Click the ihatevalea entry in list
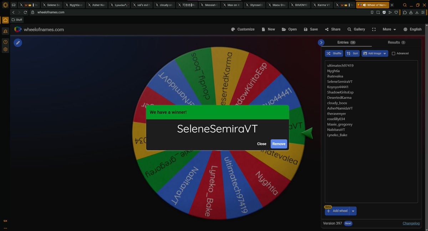This screenshot has width=428, height=231. pyautogui.click(x=335, y=76)
